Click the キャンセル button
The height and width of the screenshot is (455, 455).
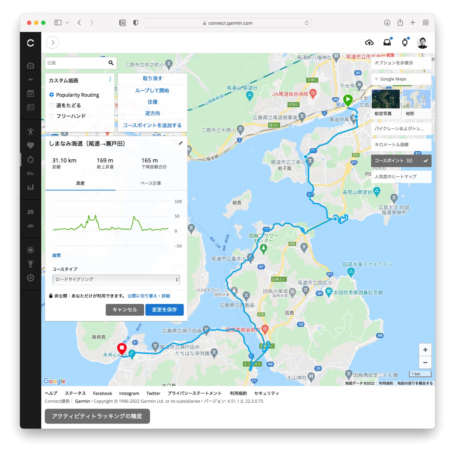tap(125, 310)
